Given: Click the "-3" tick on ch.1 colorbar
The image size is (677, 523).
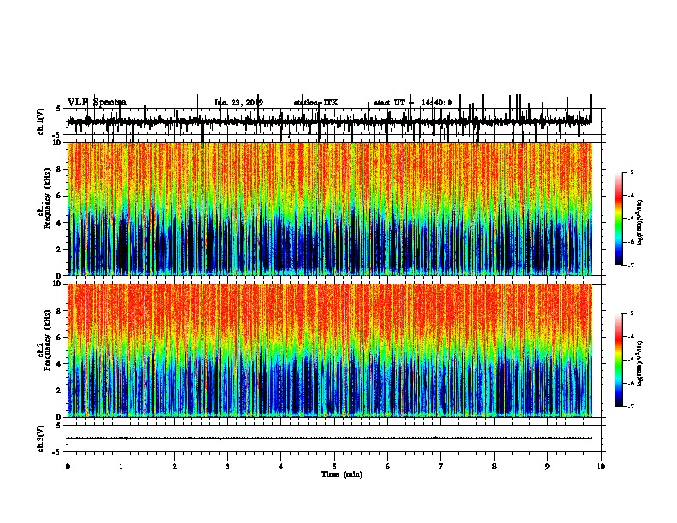Looking at the screenshot, I should (630, 172).
